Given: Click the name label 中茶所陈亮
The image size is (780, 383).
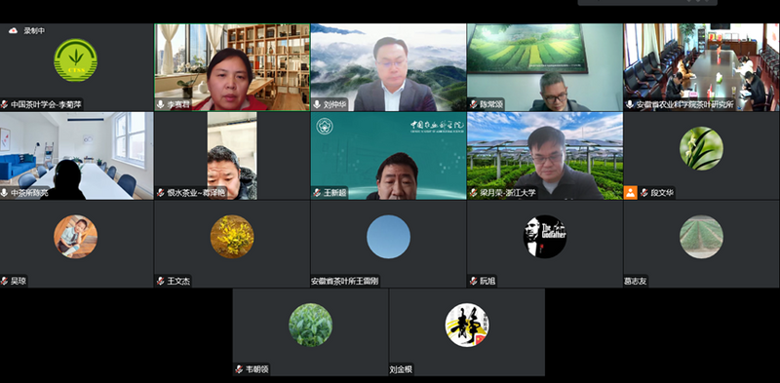Looking at the screenshot, I should [29, 193].
